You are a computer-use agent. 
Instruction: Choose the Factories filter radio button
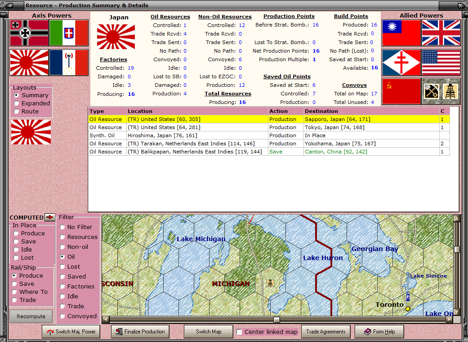(x=62, y=287)
